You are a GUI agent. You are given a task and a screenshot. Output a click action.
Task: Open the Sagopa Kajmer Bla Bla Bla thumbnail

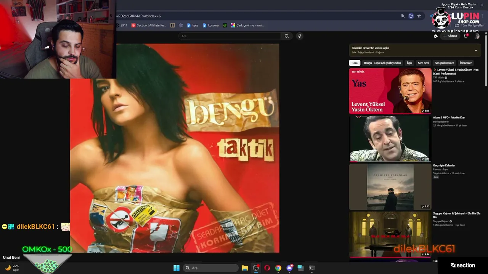tap(390, 234)
